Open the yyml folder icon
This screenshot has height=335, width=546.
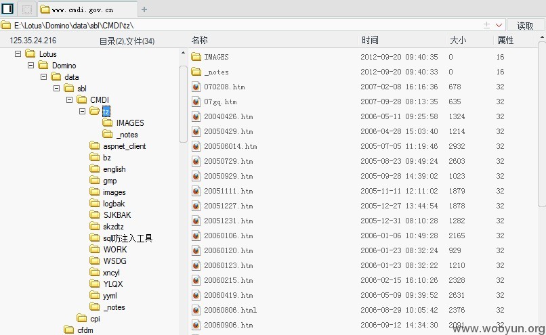tap(94, 295)
